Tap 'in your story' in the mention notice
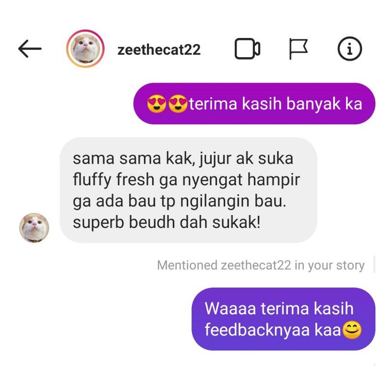Viewport: 384px width, 384px height. (x=330, y=266)
